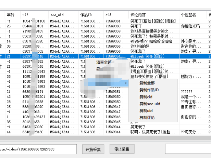211x158 pixels.
Task: Click signature cell ??????
Action: 186,92
